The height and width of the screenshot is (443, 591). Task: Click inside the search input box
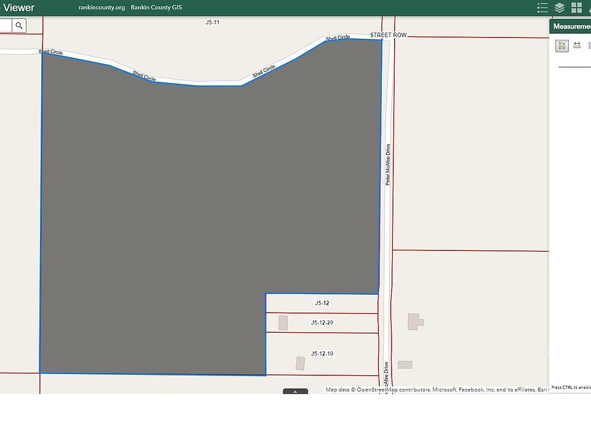tap(6, 25)
